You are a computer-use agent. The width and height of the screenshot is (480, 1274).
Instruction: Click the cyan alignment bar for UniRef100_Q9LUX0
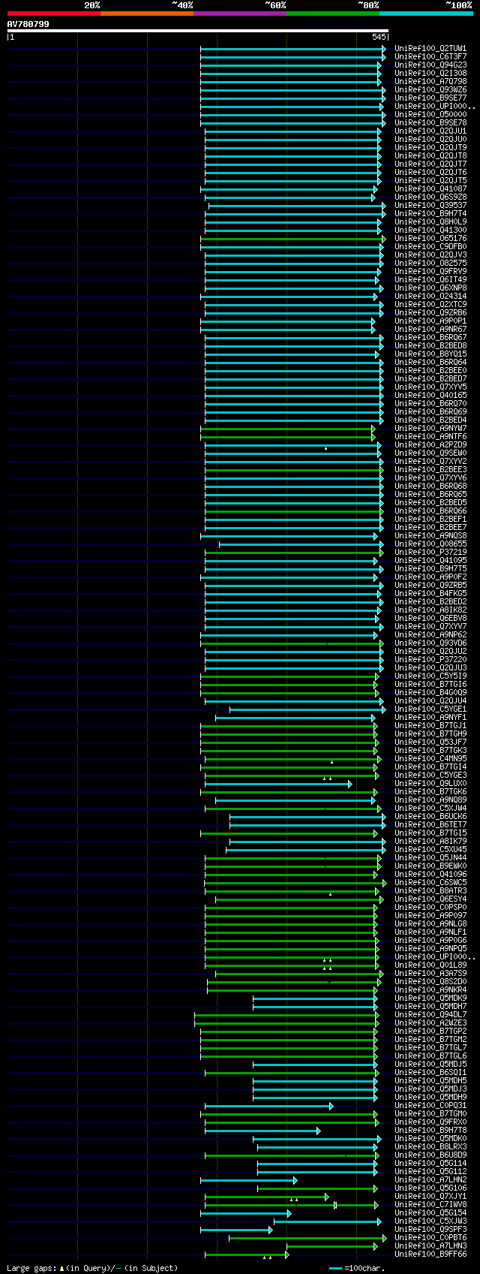278,784
